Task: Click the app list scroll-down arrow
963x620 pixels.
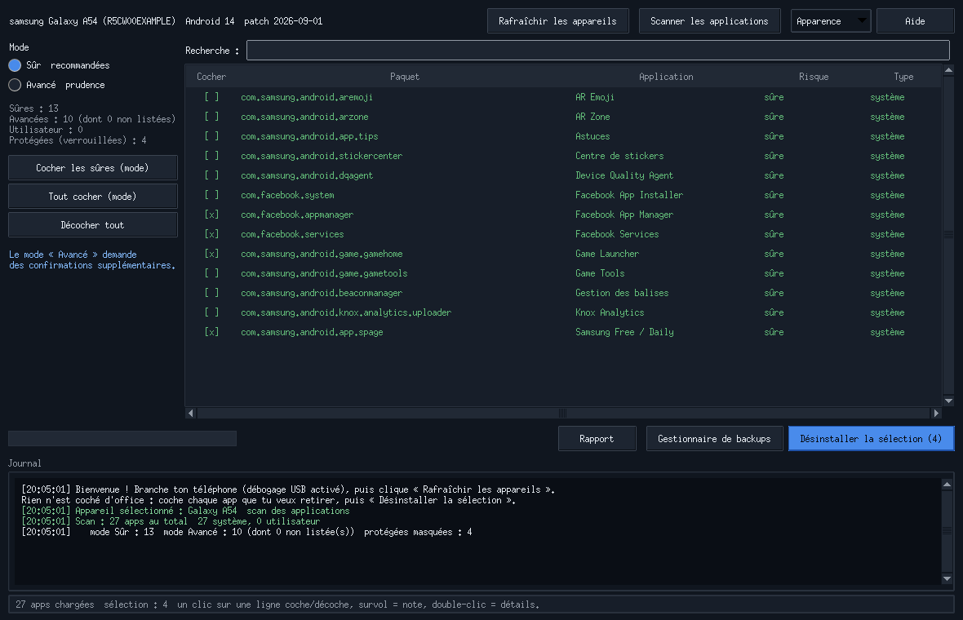Action: (x=948, y=401)
